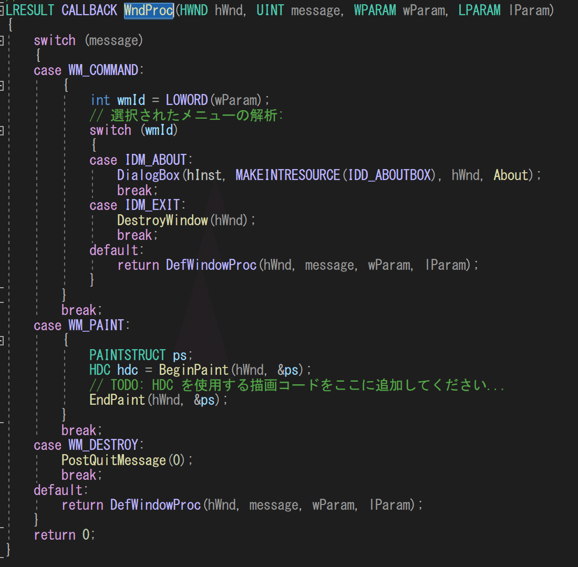Click the highlighted WndProc function name
Image resolution: width=578 pixels, height=567 pixels.
coord(149,10)
